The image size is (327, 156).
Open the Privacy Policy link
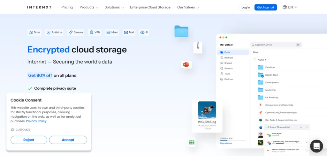36,121
